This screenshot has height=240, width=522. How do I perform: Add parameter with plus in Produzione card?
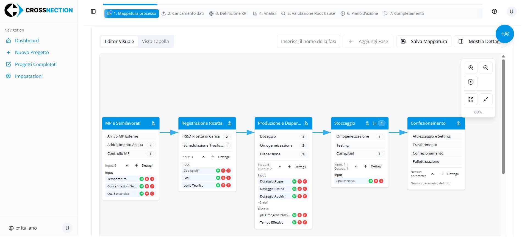tap(289, 167)
